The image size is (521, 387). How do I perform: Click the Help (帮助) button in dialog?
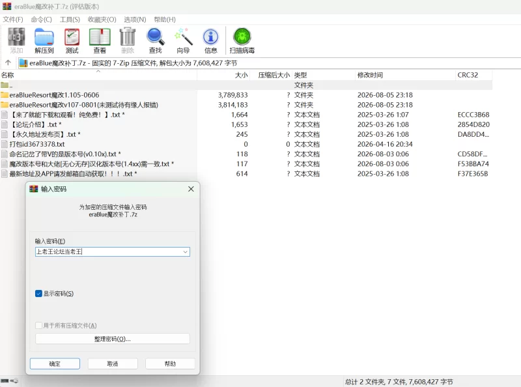[x=170, y=364]
